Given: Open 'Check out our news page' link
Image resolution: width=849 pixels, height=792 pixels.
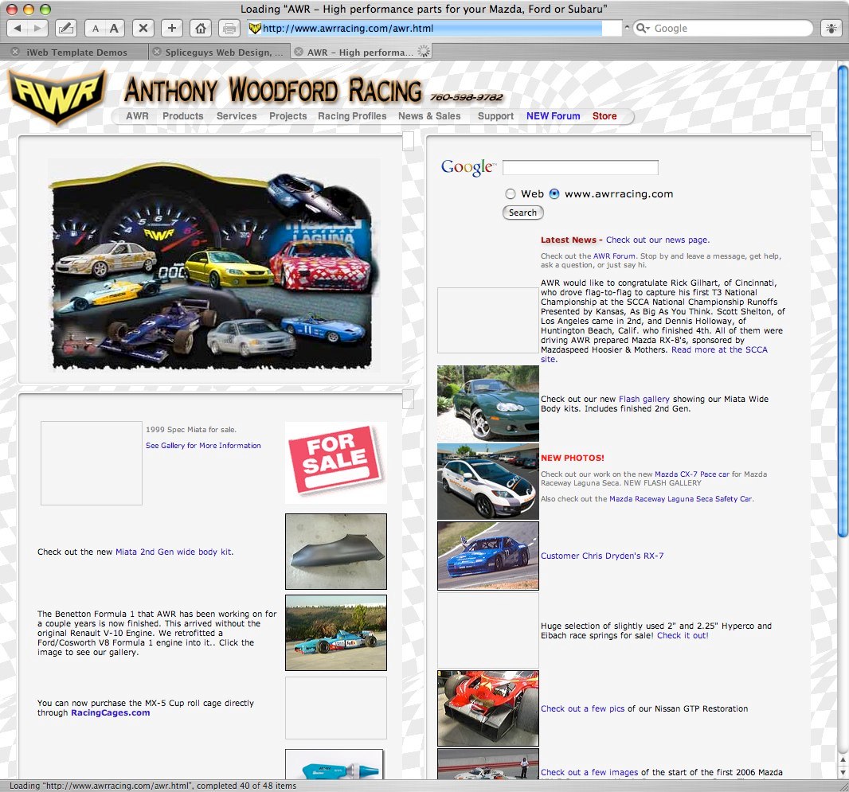Looking at the screenshot, I should [657, 240].
